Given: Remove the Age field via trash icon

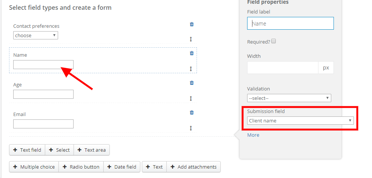Looking at the screenshot, I should [192, 83].
